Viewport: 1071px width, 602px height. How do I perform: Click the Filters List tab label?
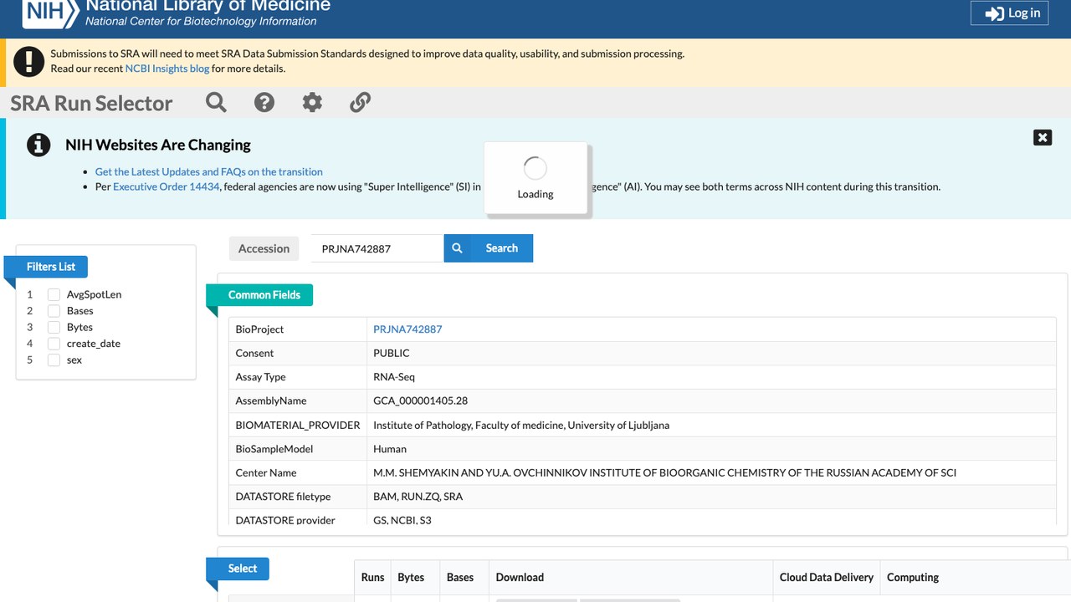point(51,267)
